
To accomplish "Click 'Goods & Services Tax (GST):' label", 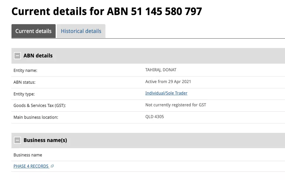I will [40, 105].
